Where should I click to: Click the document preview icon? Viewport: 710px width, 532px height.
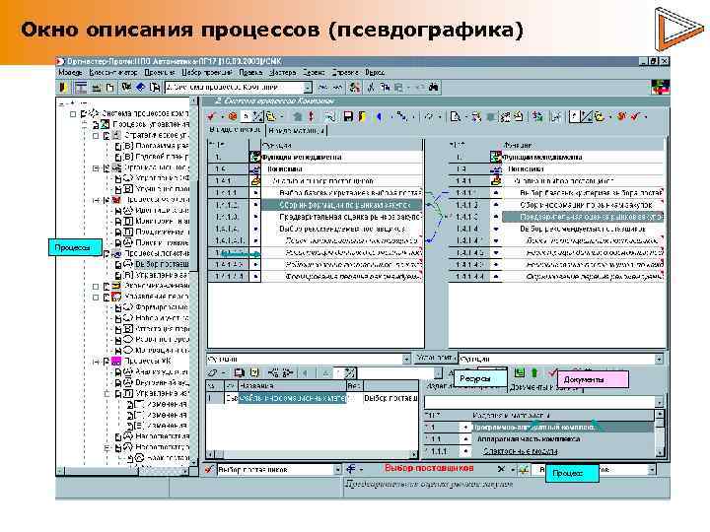(456, 116)
